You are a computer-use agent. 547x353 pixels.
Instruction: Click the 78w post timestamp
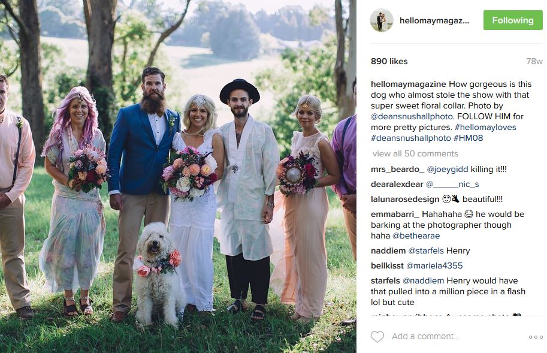click(x=534, y=61)
